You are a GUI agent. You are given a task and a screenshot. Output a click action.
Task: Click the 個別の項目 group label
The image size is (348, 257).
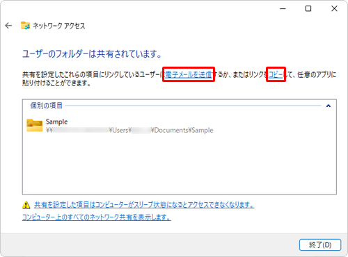point(47,106)
